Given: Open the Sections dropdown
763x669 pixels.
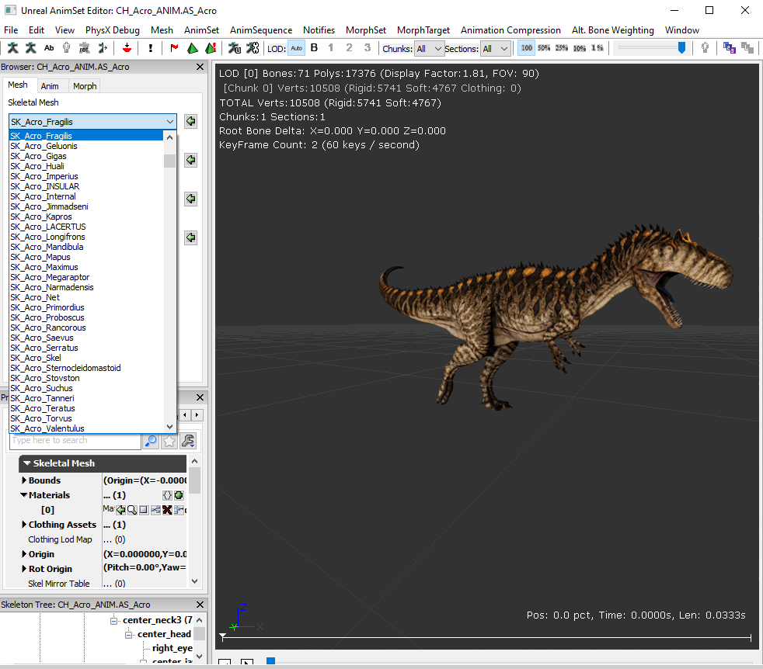Looking at the screenshot, I should click(x=495, y=49).
